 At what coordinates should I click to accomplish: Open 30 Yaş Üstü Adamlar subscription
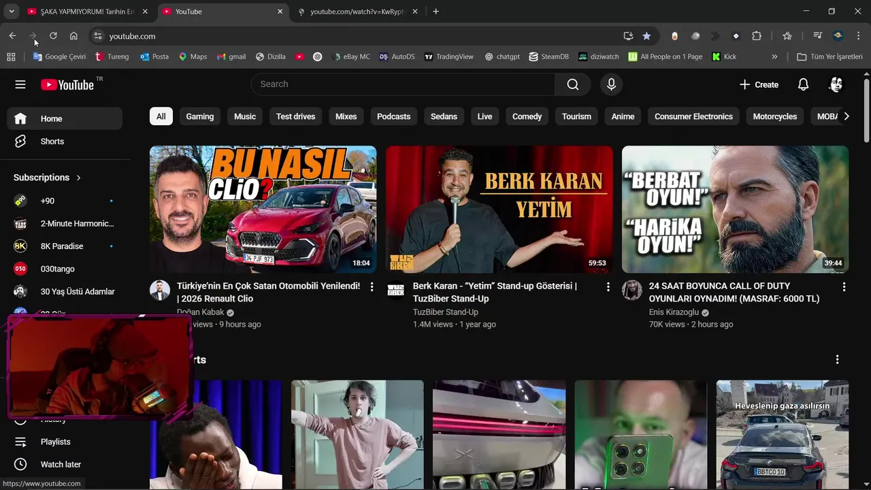(65, 291)
